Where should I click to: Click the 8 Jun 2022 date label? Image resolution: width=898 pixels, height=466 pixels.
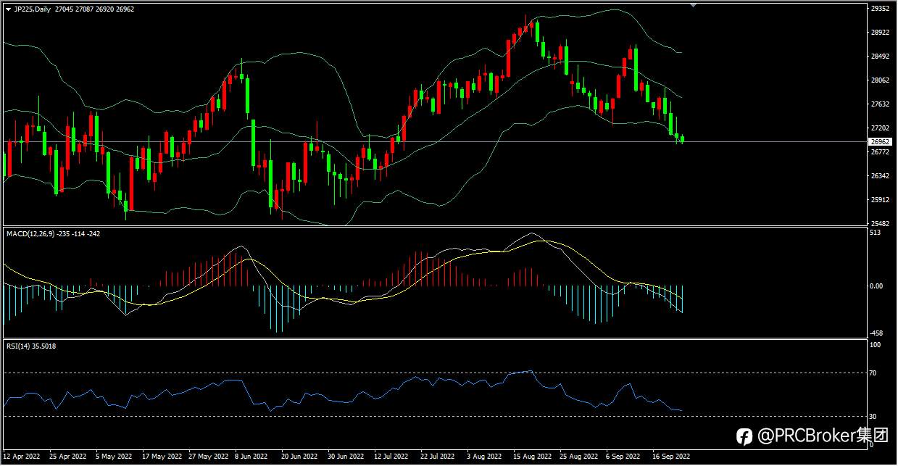click(251, 457)
